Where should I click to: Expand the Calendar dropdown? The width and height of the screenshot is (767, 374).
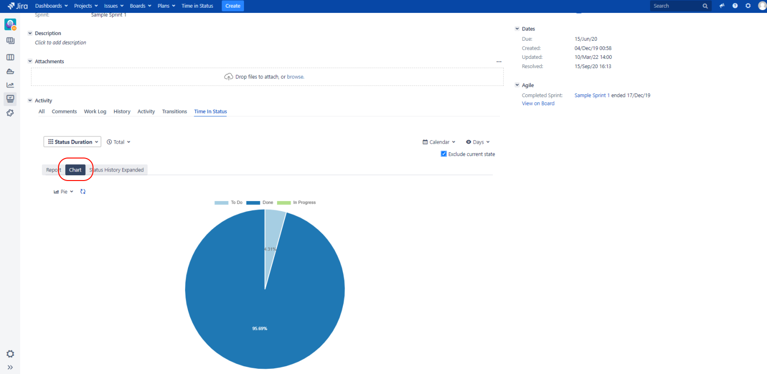click(439, 142)
